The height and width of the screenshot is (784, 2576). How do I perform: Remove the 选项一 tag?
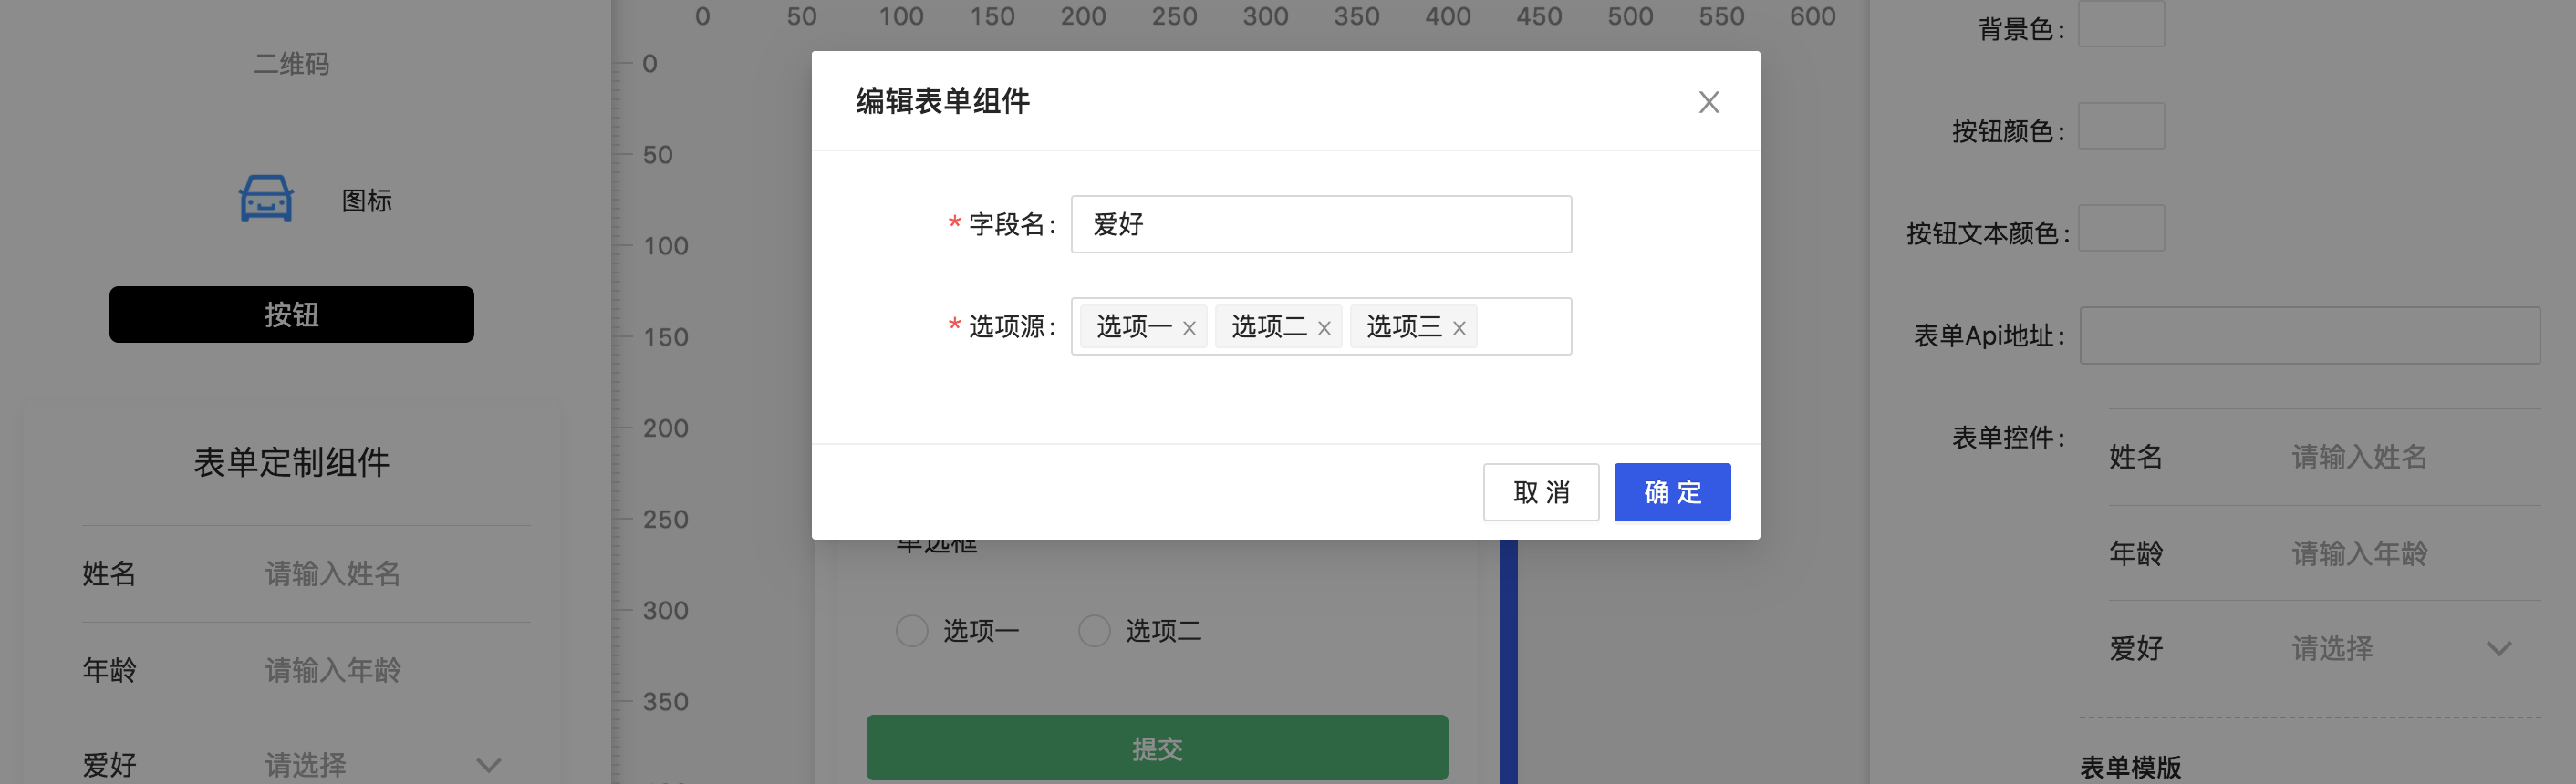[x=1189, y=328]
